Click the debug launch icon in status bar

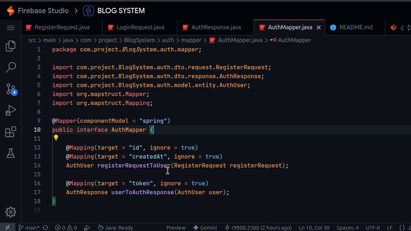coord(87,227)
